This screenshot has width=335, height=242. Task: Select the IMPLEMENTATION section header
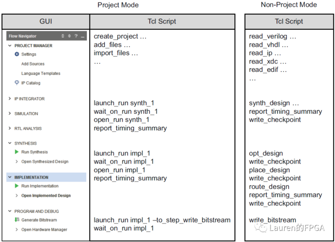[x=31, y=177]
